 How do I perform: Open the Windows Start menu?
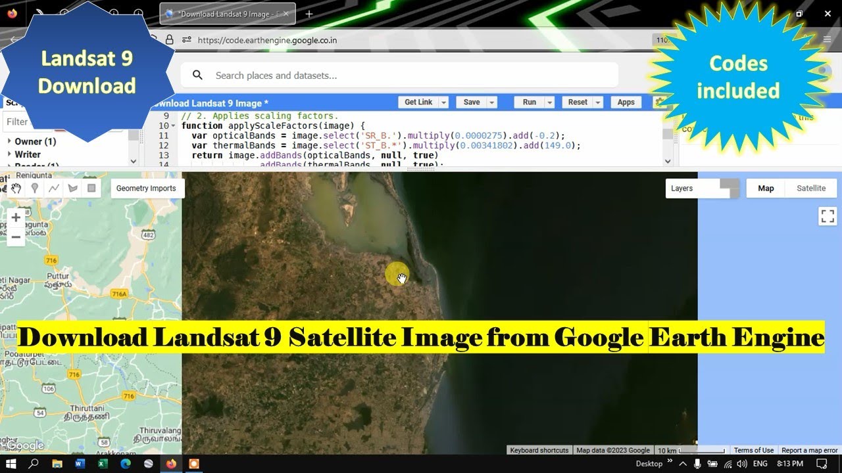(11, 463)
